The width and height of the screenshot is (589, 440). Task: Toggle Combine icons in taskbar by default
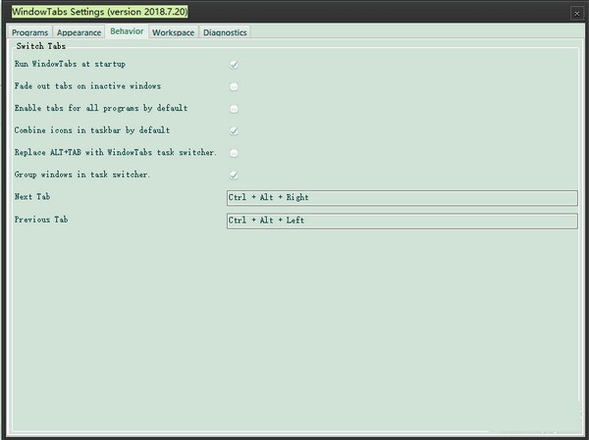[234, 131]
